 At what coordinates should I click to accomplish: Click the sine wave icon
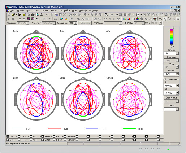pyautogui.click(x=160, y=19)
